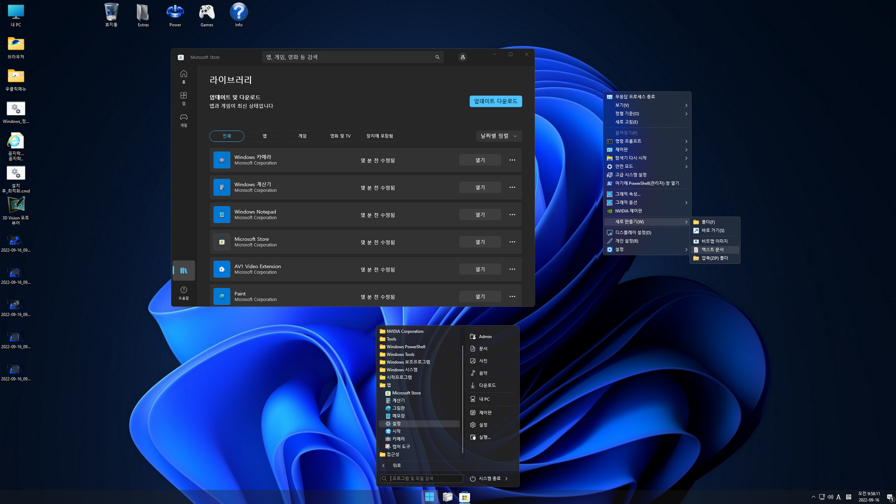
Task: Click the Windows 계산기 app icon
Action: tap(221, 187)
